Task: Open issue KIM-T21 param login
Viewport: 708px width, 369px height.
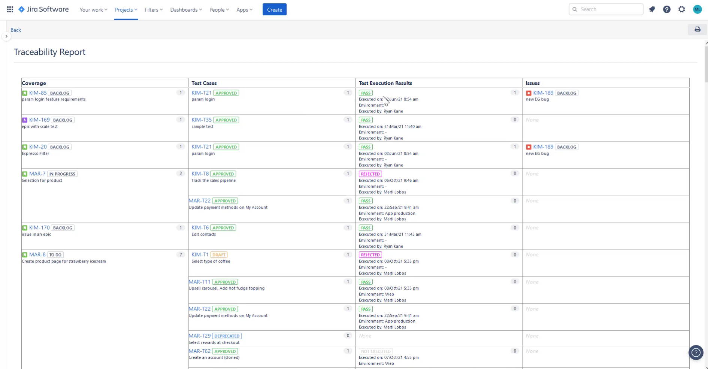Action: (201, 93)
